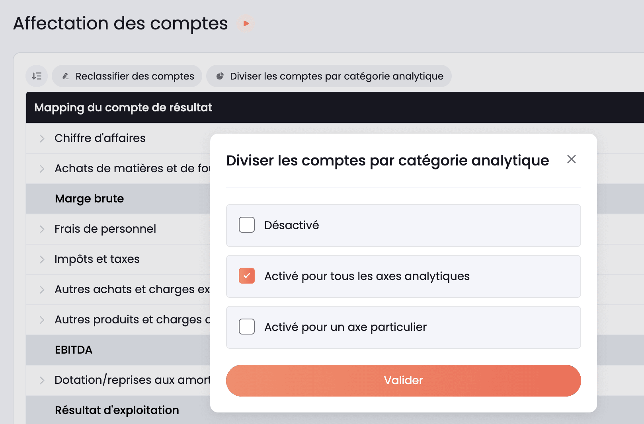The image size is (644, 424).
Task: Expand the Impôts et taxes row
Action: click(42, 259)
